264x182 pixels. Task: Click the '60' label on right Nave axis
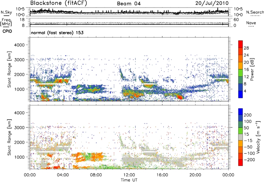click(236, 20)
